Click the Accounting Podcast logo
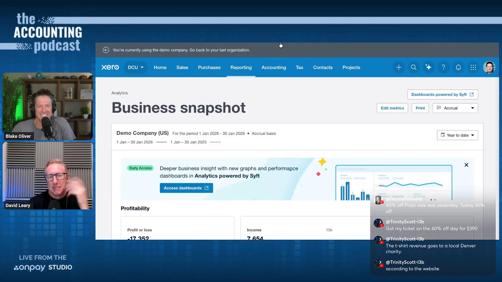The height and width of the screenshot is (282, 502). click(x=48, y=33)
